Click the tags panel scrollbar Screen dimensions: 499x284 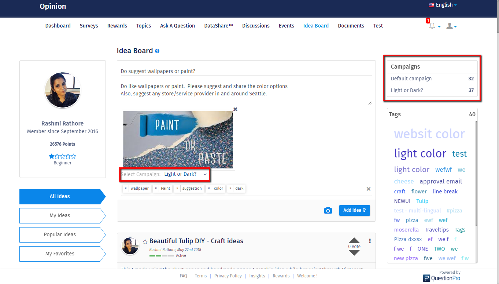pos(476,172)
